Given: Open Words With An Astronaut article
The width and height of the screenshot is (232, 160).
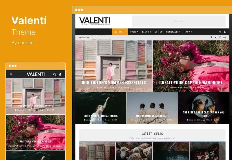Looking at the screenshot, I should [153, 108].
